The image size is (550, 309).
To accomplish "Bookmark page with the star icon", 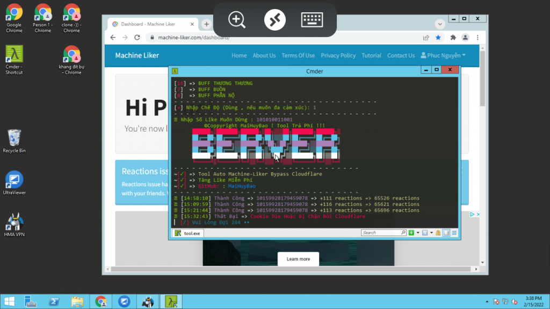I will pos(439,38).
